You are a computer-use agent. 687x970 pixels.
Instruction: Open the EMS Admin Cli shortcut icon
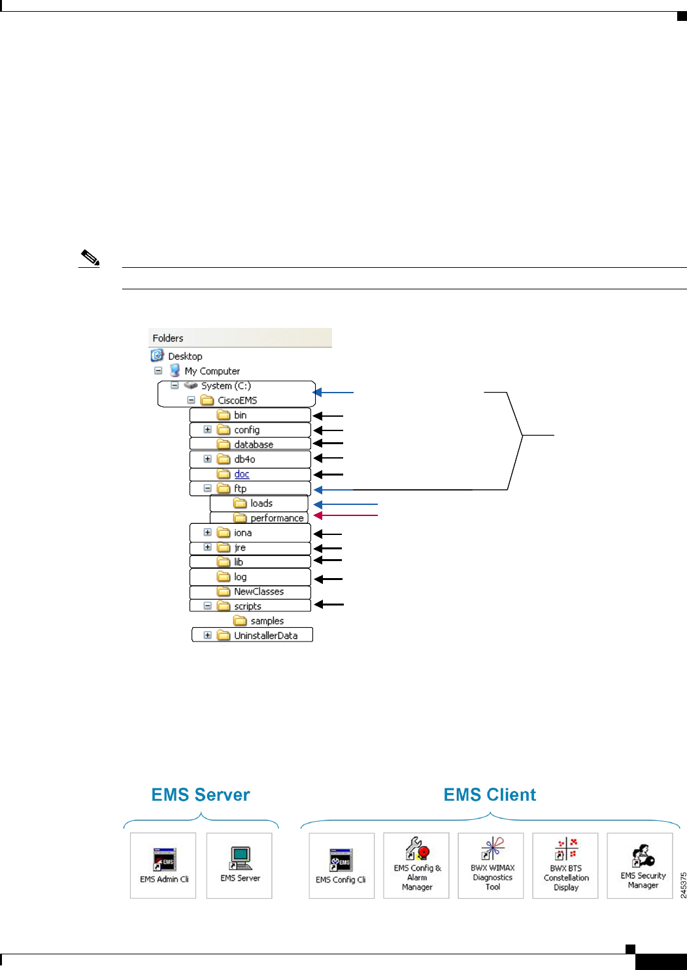pyautogui.click(x=164, y=860)
